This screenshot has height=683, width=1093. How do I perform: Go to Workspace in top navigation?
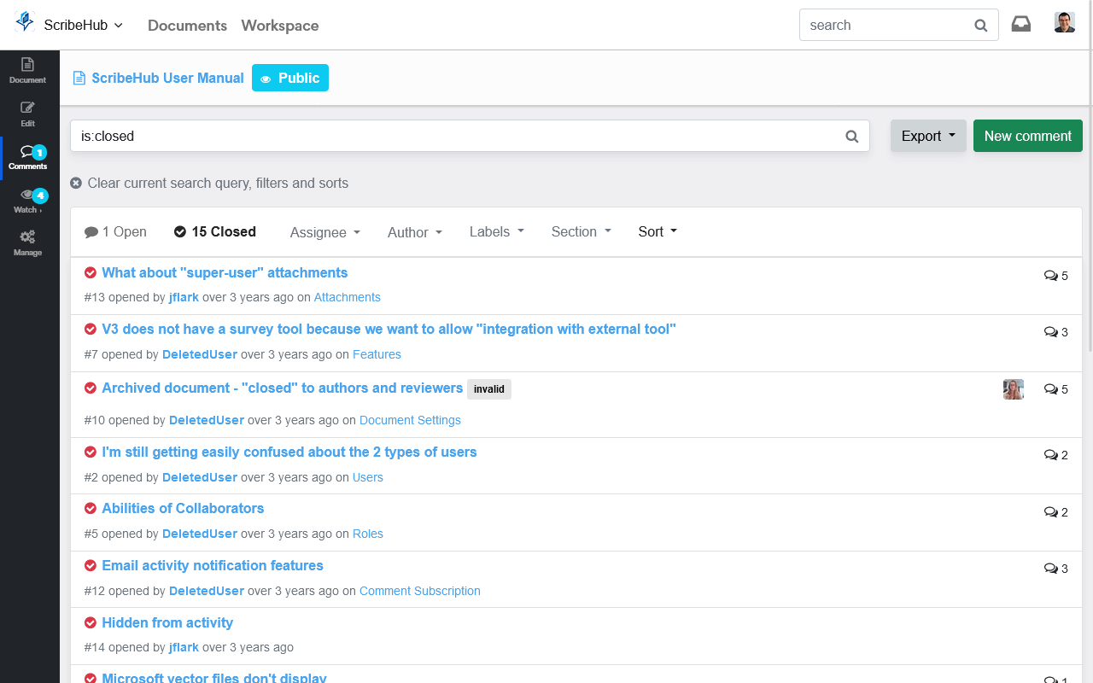[280, 26]
